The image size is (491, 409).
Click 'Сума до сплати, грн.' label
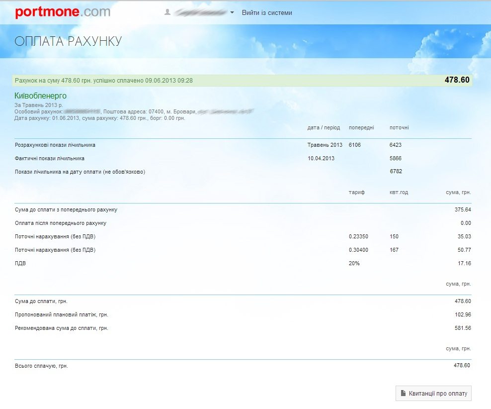41,302
